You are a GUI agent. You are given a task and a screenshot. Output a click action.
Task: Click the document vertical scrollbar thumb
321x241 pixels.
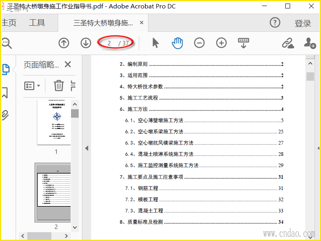[x=310, y=76]
